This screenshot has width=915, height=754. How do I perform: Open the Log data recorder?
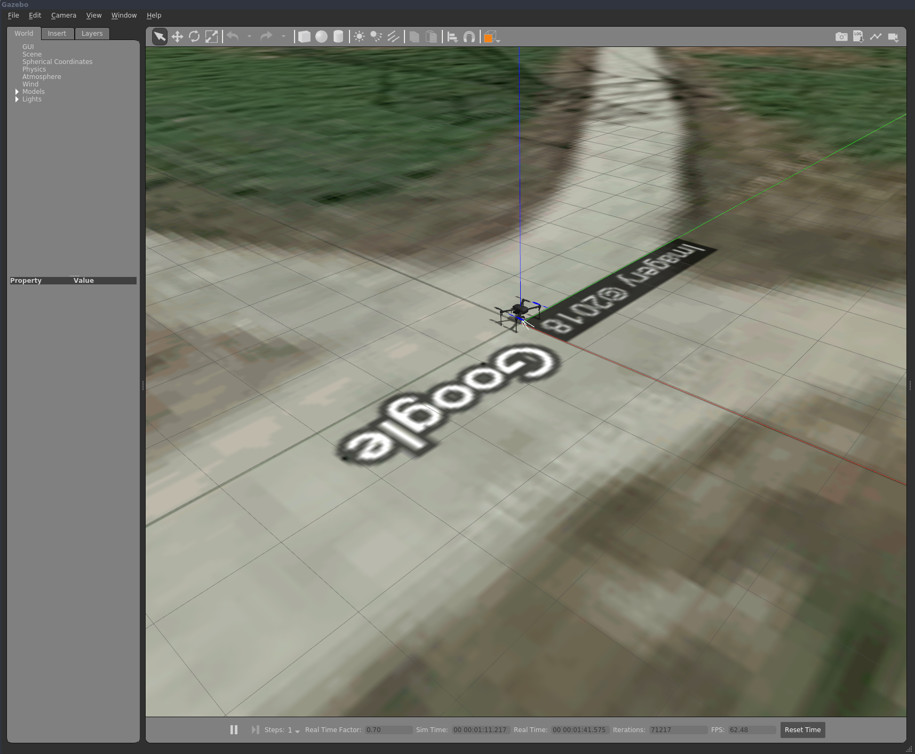point(858,37)
